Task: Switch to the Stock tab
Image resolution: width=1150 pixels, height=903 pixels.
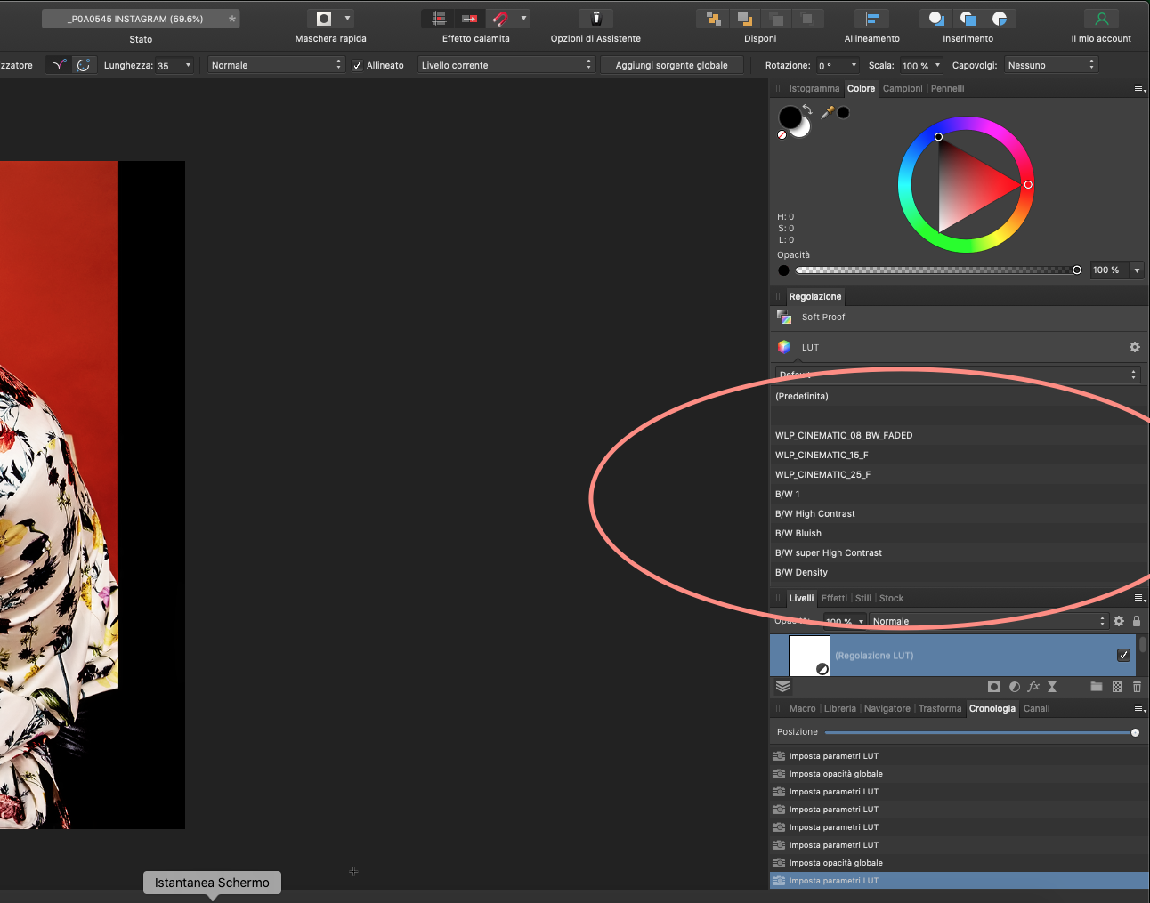Action: [891, 598]
